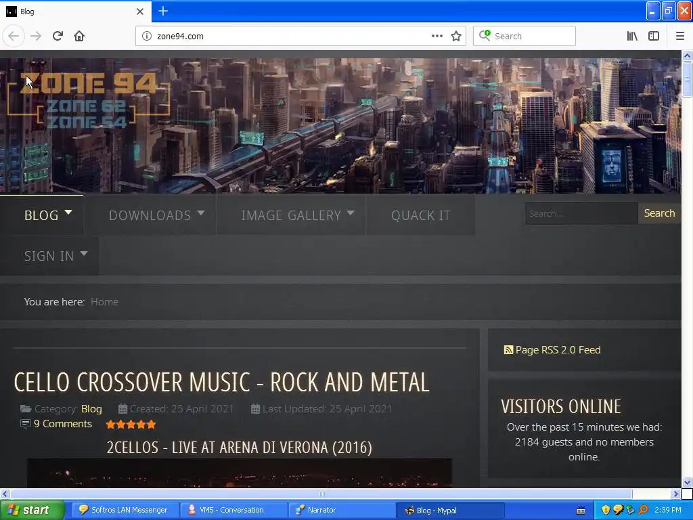Open a new browser tab

tap(163, 11)
